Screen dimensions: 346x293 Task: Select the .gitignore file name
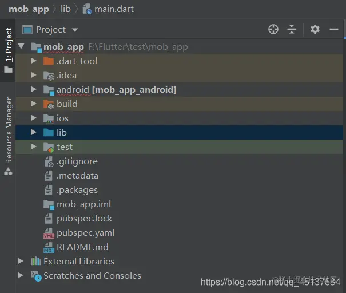[x=77, y=161]
